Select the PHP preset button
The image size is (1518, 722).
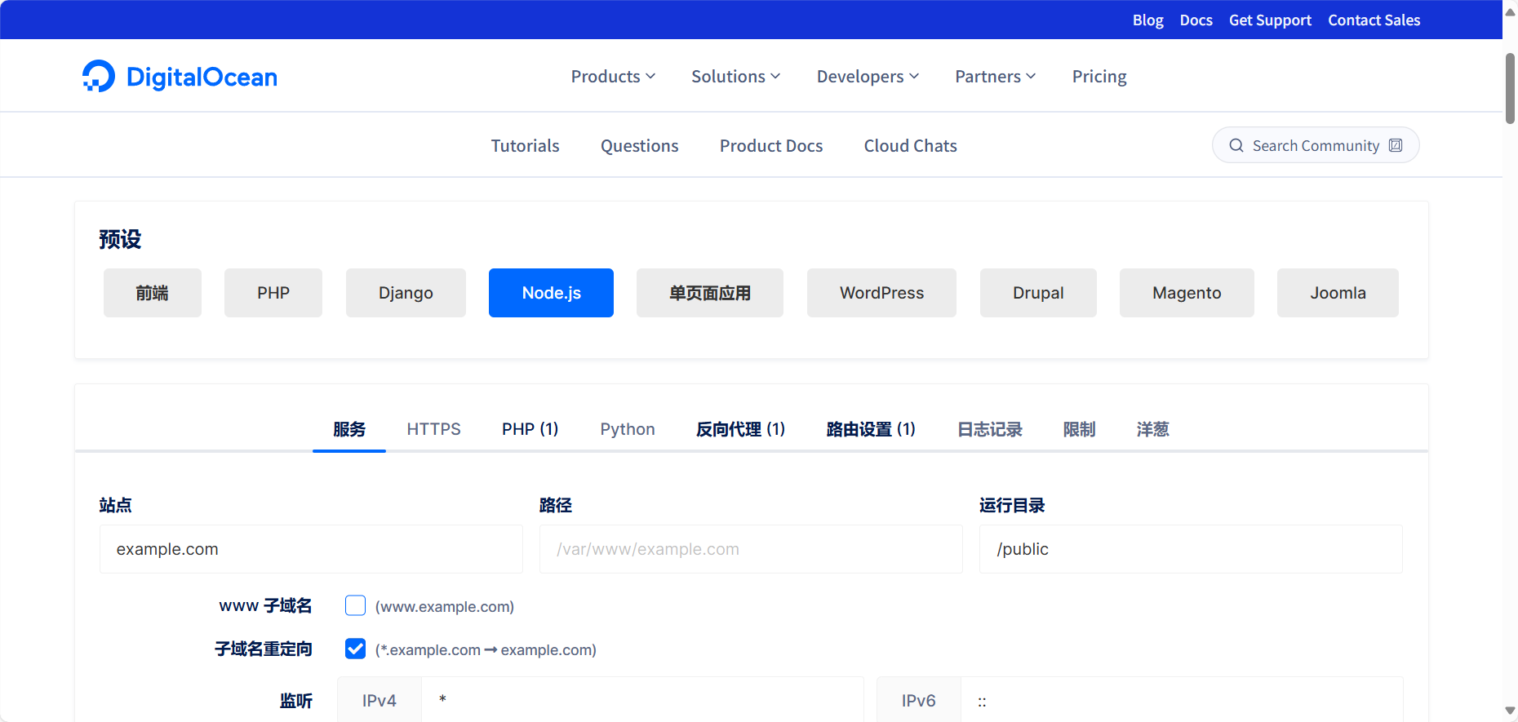coord(273,293)
